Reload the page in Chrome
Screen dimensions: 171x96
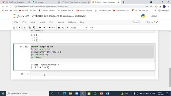[x=11, y=6]
